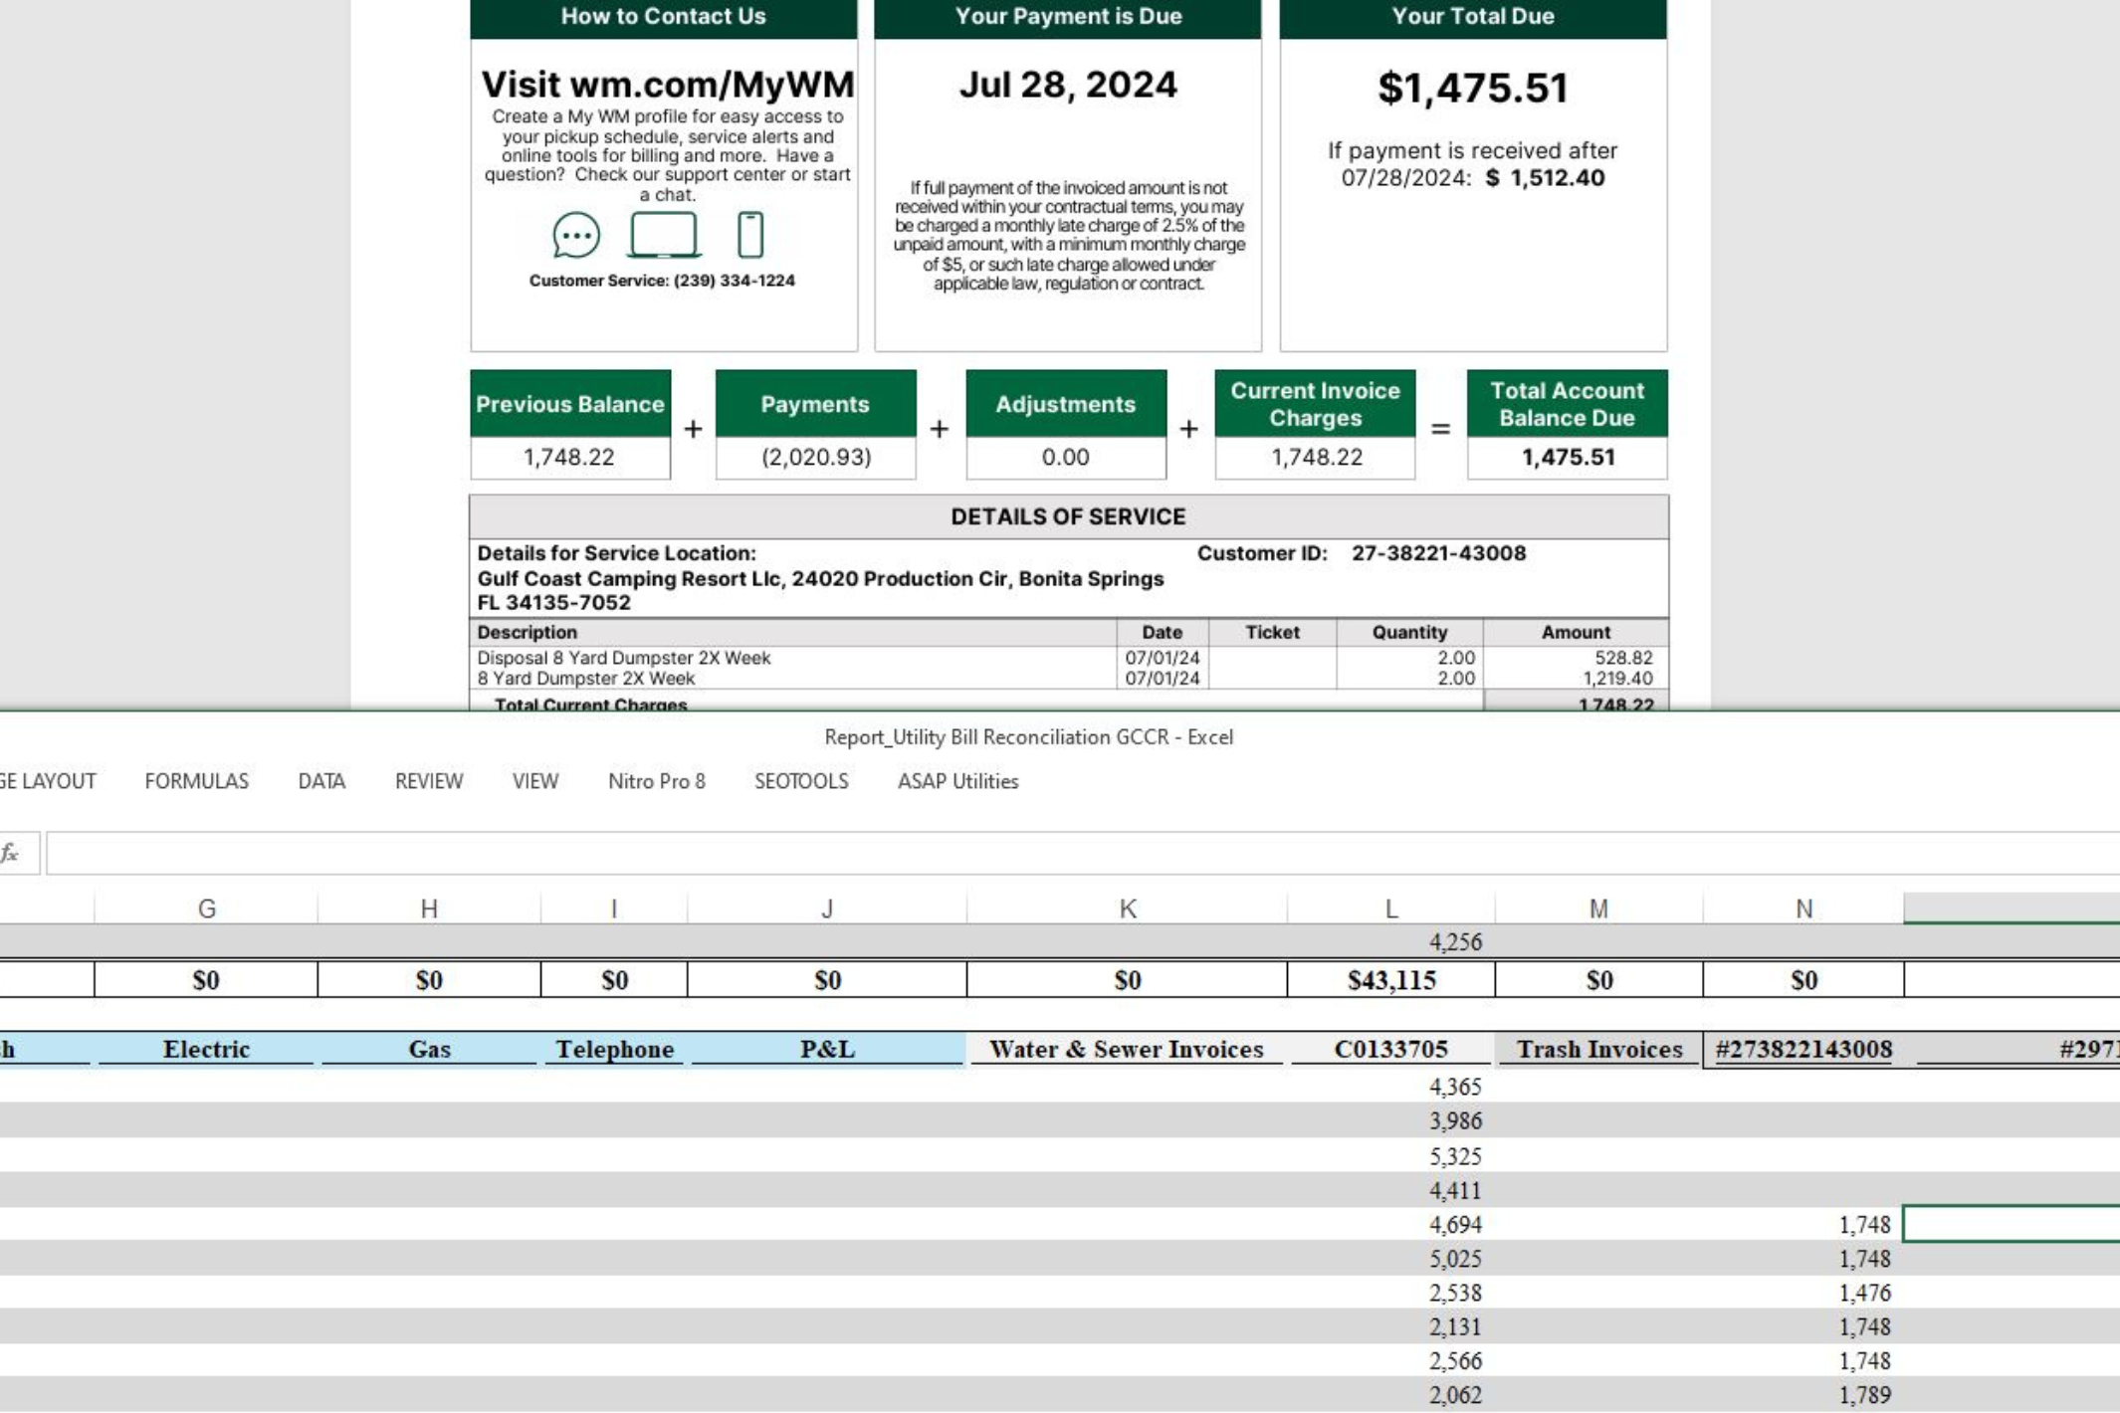This screenshot has height=1413, width=2120.
Task: Select the 2,062 cell in column L
Action: (x=1391, y=1395)
